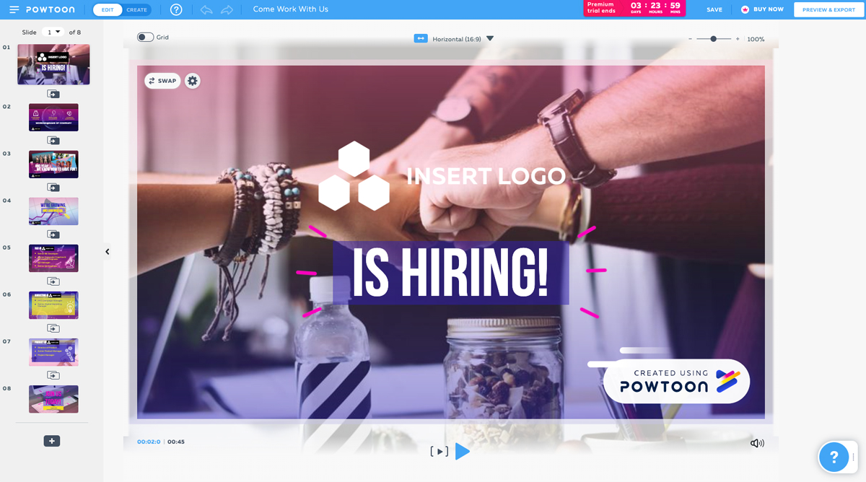The image size is (866, 482).
Task: Click the transition icon below slide 01
Action: [53, 94]
